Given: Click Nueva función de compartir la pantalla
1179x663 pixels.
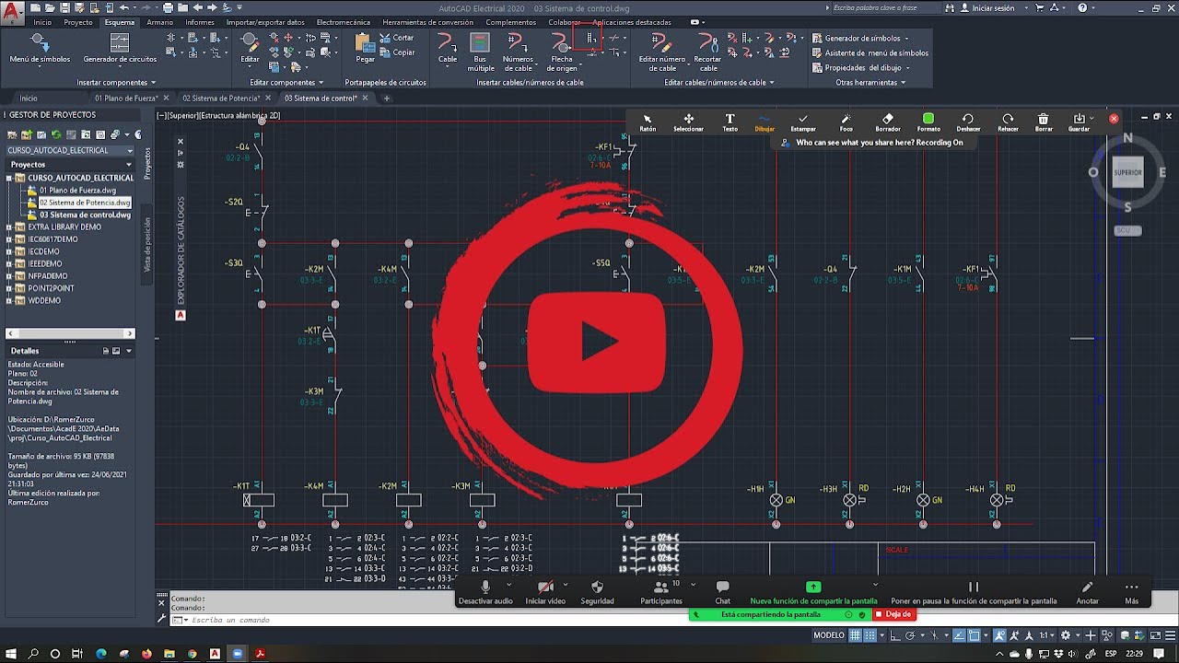Looking at the screenshot, I should tap(813, 592).
